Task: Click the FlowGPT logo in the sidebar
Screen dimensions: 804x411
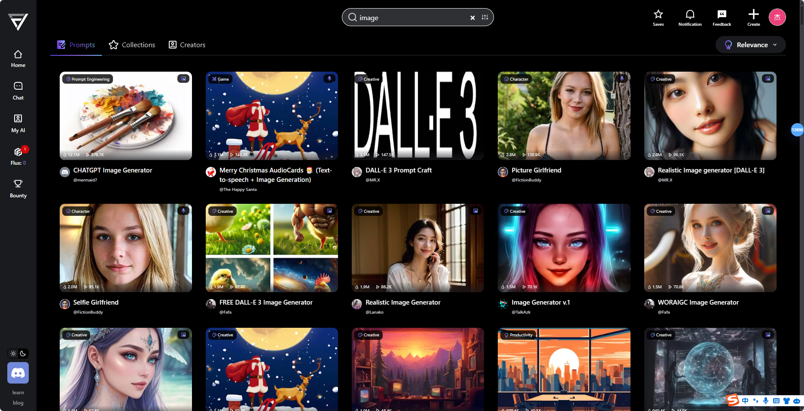Action: 18,22
